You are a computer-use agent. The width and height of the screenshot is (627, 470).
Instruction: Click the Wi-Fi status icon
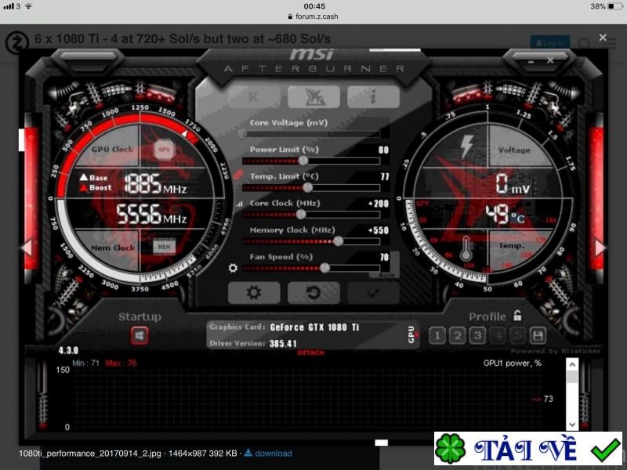[x=28, y=6]
